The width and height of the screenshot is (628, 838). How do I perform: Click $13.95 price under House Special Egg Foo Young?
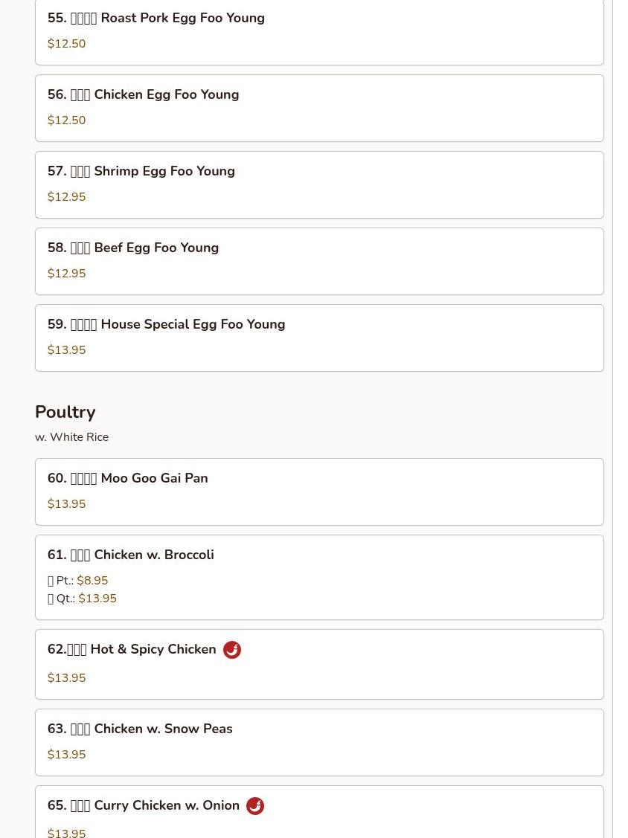click(x=67, y=350)
